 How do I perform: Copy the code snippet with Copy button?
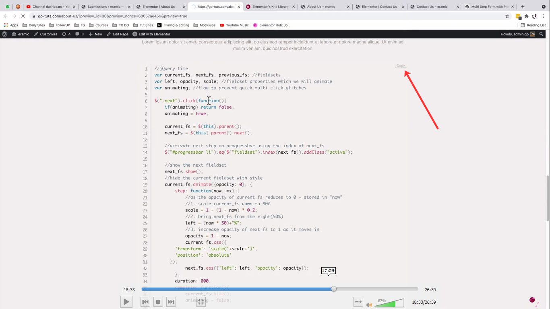(401, 66)
